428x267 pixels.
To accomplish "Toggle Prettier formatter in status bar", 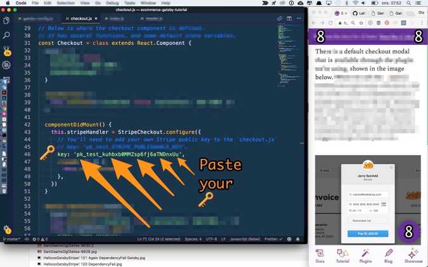I will 273,239.
